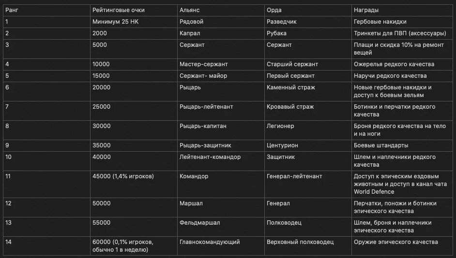The width and height of the screenshot is (456, 258).
Task: Select the Тринкеты для ПВП reward cell
Action: [402, 33]
